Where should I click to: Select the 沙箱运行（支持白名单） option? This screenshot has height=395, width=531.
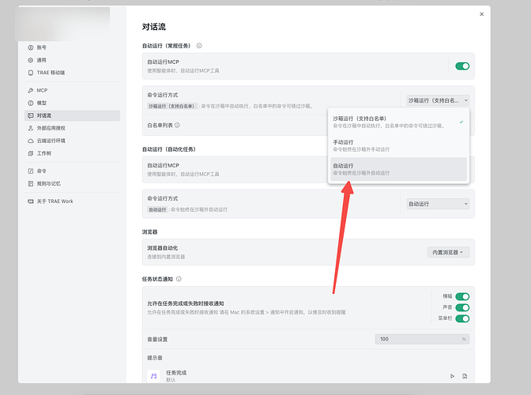398,122
